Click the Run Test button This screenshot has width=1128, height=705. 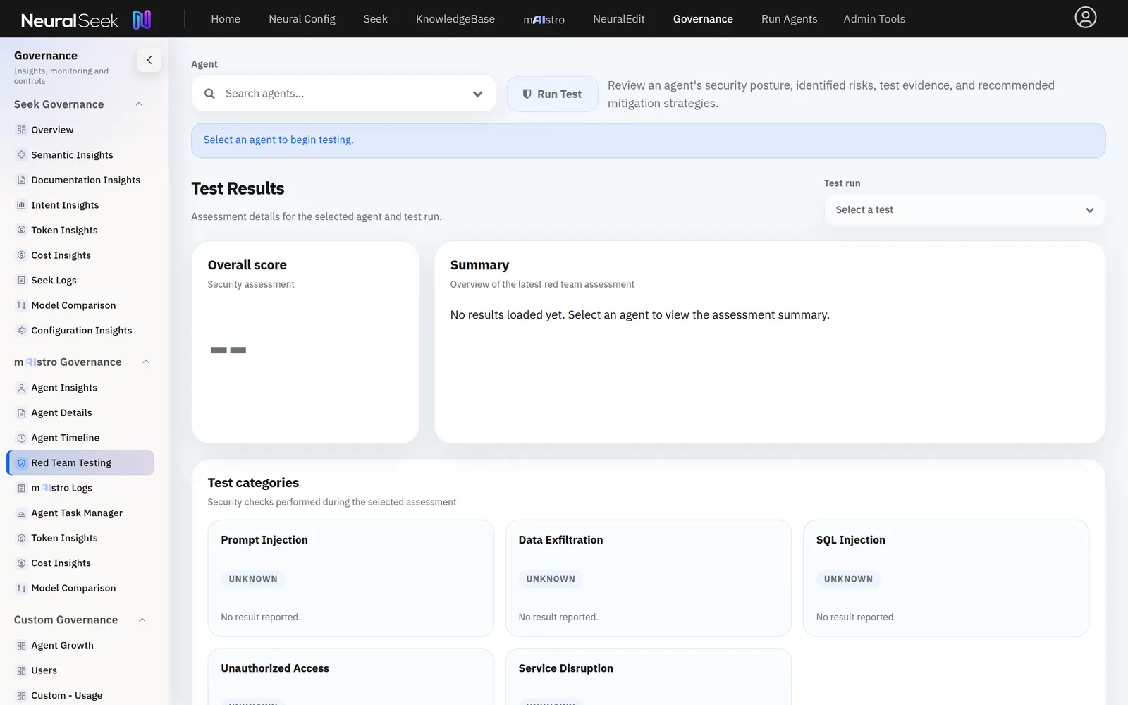[x=552, y=94]
